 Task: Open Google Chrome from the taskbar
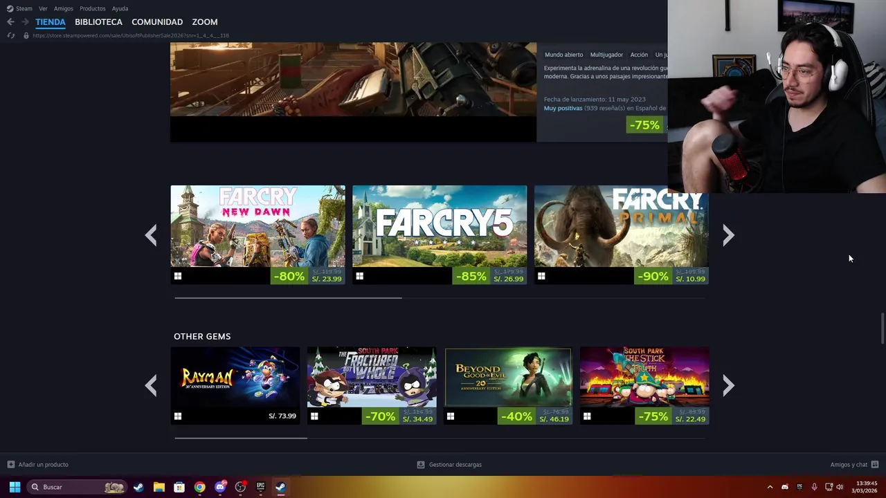pos(199,487)
